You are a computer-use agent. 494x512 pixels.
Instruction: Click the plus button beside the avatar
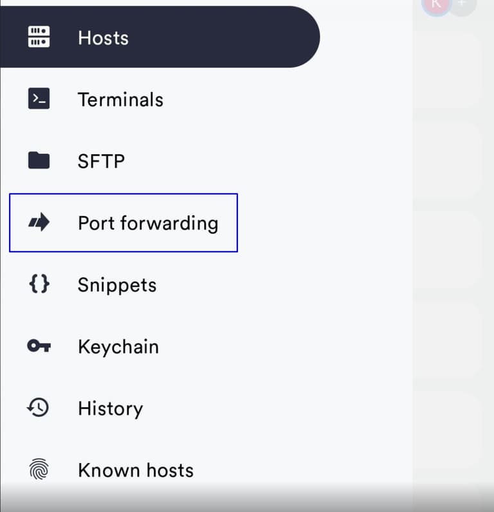pos(461,4)
